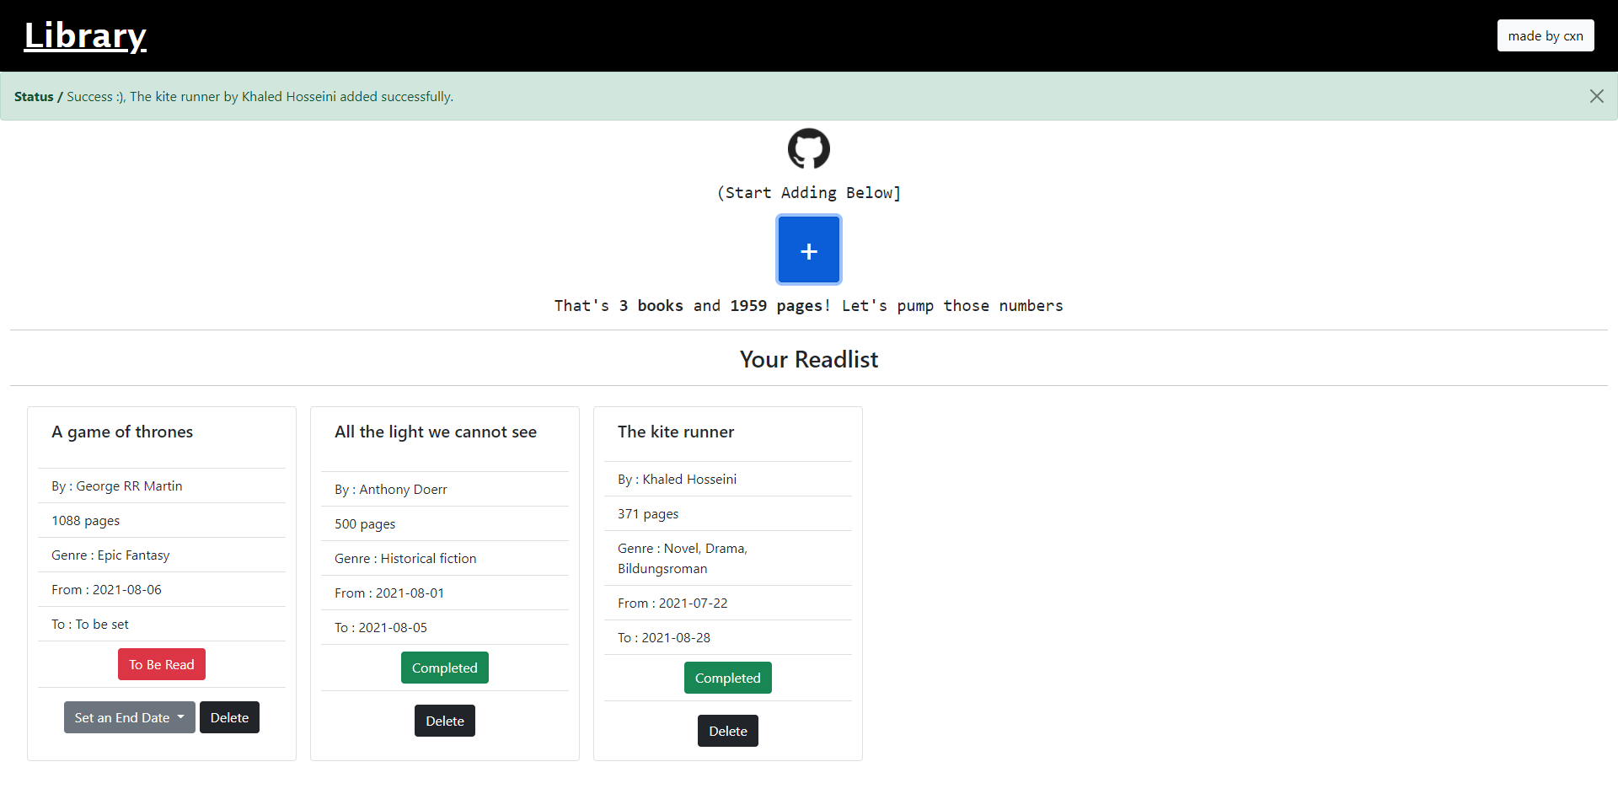Click To : To be set row
The width and height of the screenshot is (1618, 810).
(x=162, y=624)
